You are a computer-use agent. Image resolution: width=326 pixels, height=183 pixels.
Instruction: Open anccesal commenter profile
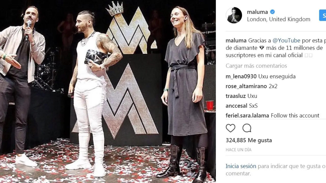(x=237, y=106)
